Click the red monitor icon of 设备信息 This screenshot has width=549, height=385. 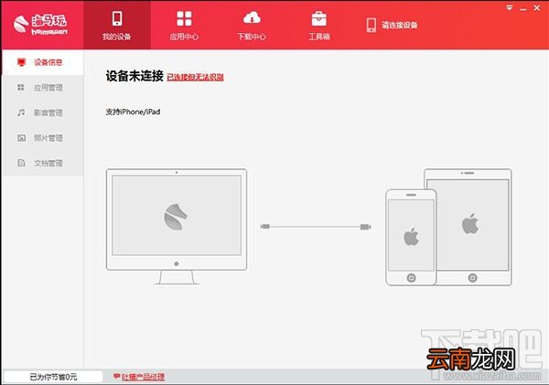[x=21, y=62]
